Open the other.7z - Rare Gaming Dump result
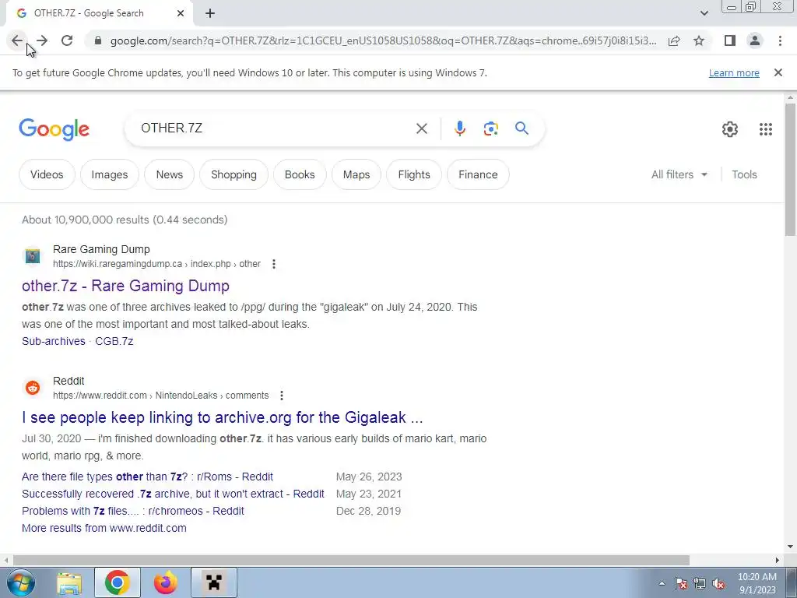 point(125,286)
